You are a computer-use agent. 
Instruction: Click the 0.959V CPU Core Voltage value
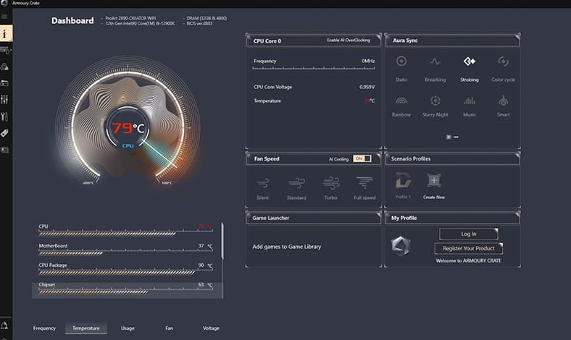(367, 87)
